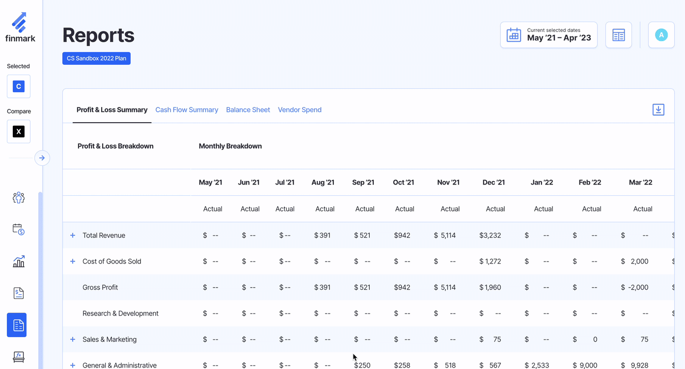Open the user avatar A menu
685x369 pixels.
[661, 35]
